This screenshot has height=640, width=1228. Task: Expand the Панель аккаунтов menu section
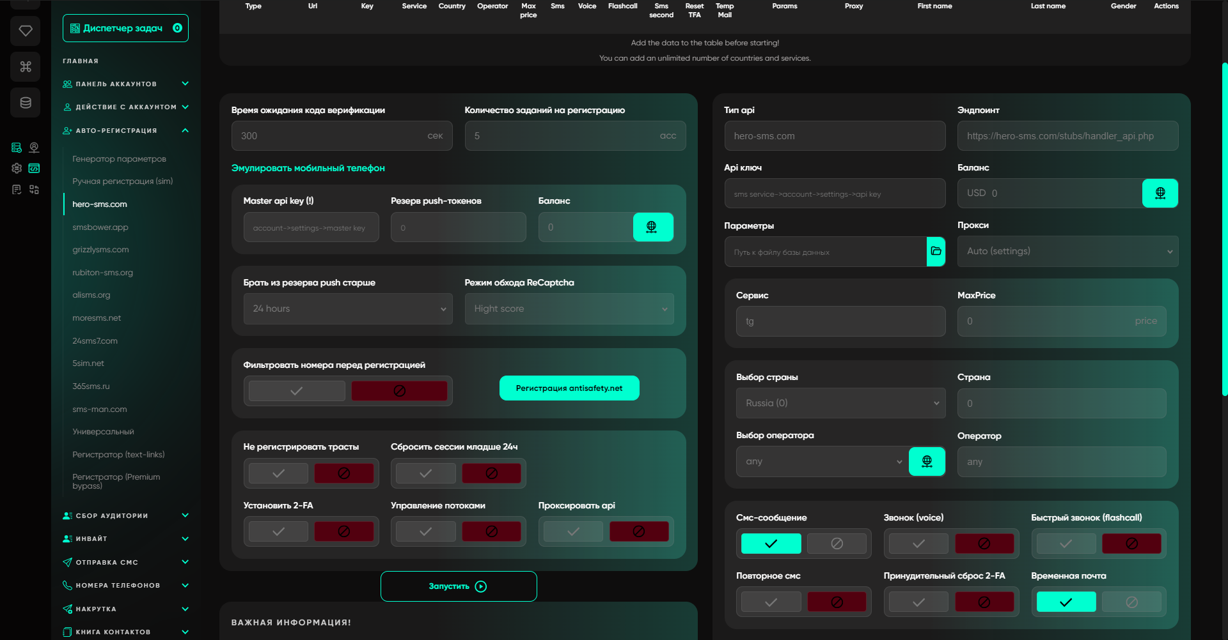click(126, 84)
